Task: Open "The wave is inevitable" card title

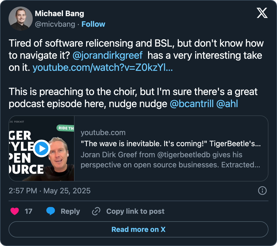Action: [x=171, y=144]
